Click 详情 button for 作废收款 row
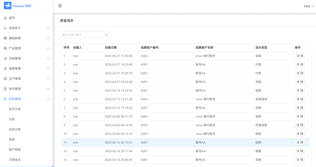Image resolution: width=316 pixels, height=167 pixels. 300,125
